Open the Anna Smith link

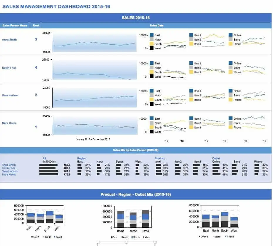point(9,40)
